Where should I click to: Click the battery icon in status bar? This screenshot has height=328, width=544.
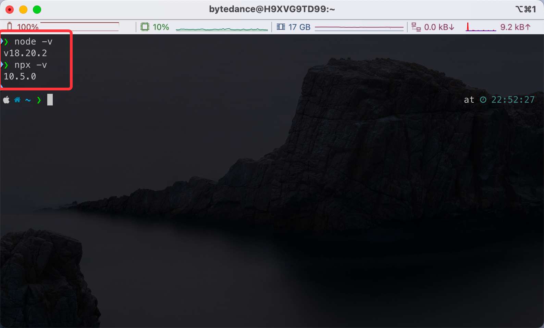(x=10, y=26)
